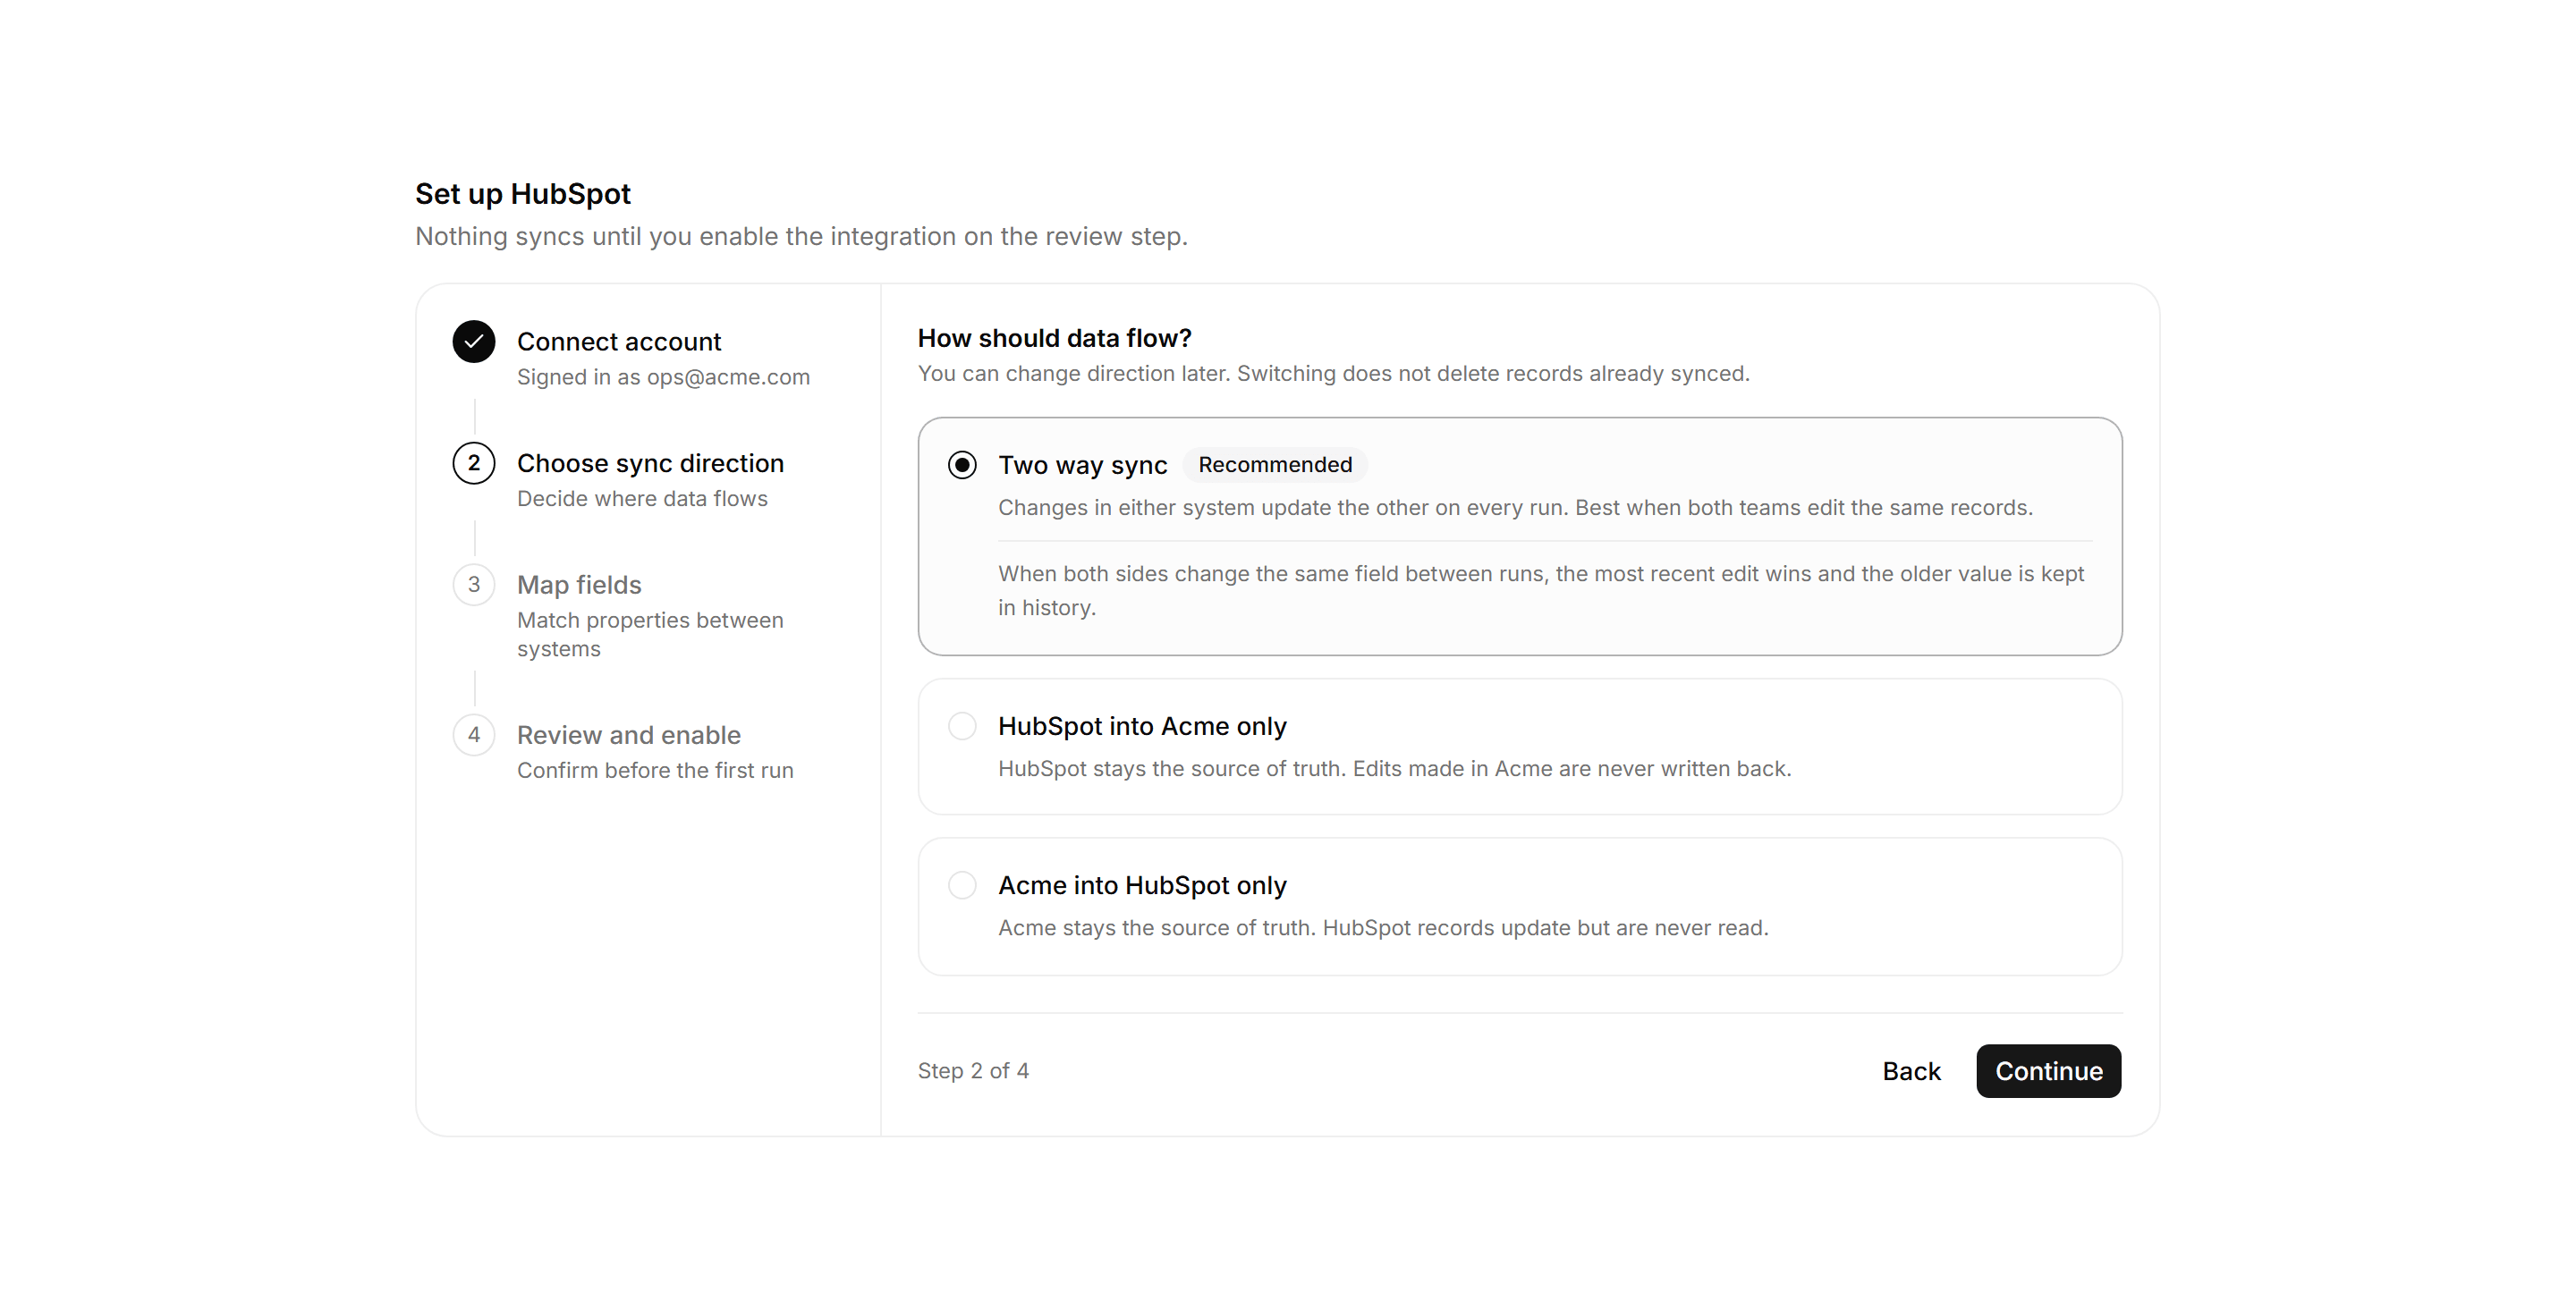This screenshot has height=1309, width=2576.
Task: Open the Choose sync direction step
Action: pyautogui.click(x=650, y=463)
